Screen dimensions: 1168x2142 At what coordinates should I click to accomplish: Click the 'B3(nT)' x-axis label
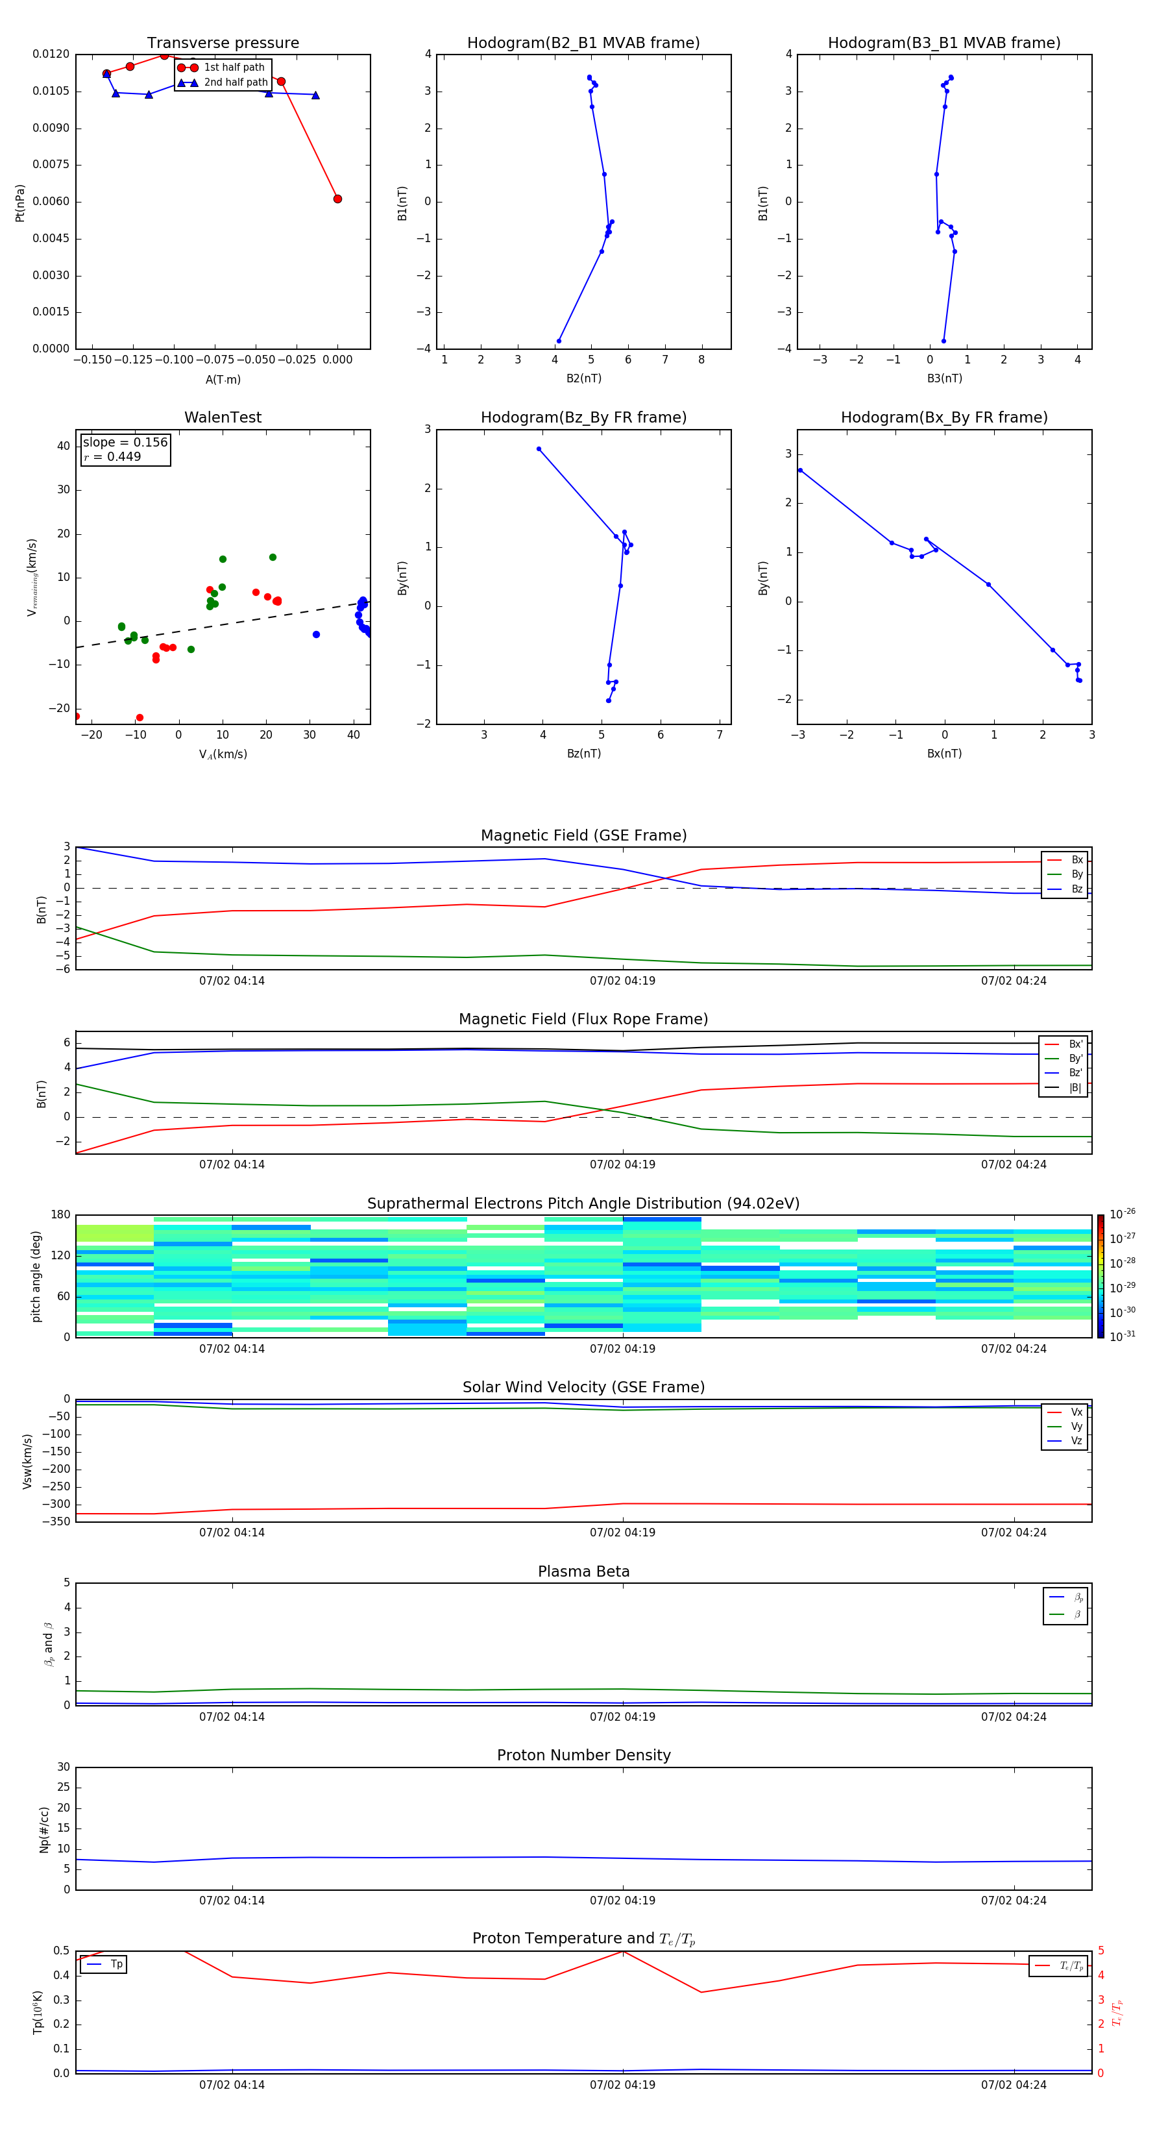point(944,378)
